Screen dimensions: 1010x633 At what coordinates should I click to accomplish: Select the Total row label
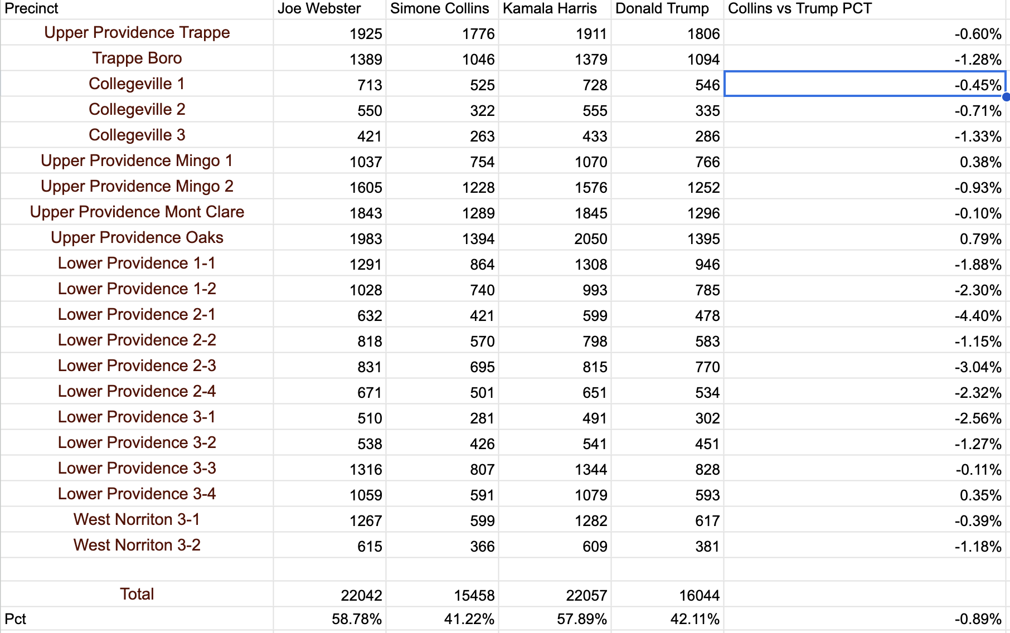tap(137, 594)
